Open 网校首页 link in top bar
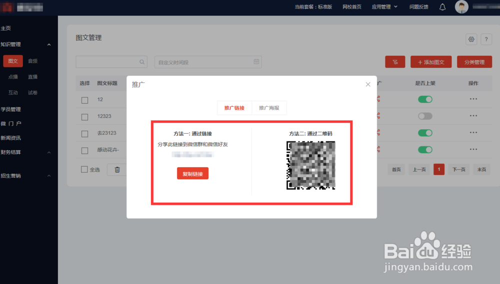 [x=351, y=6]
